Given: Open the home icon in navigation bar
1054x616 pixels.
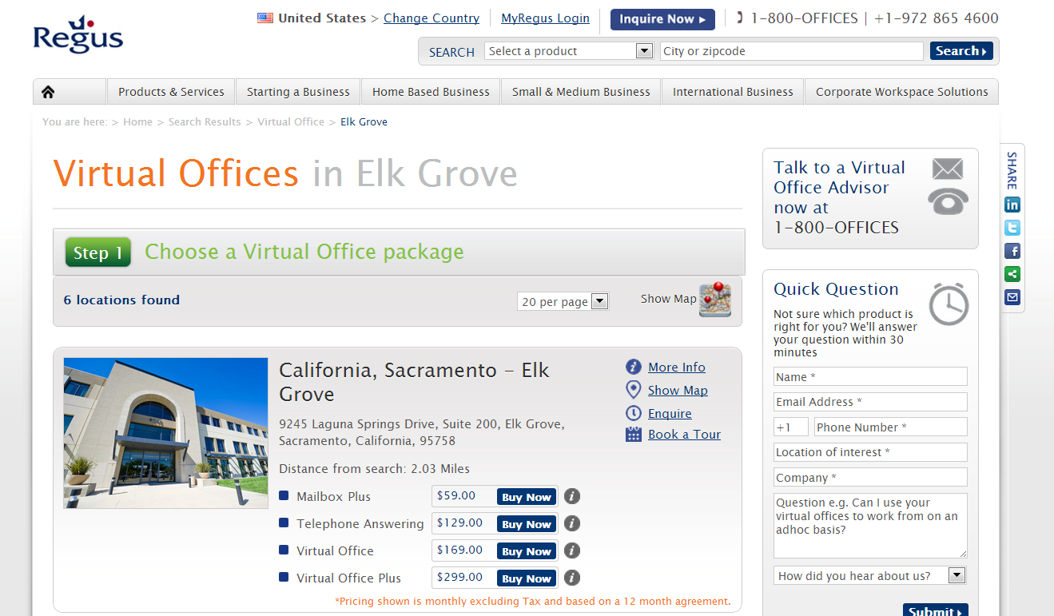Looking at the screenshot, I should click(x=48, y=92).
